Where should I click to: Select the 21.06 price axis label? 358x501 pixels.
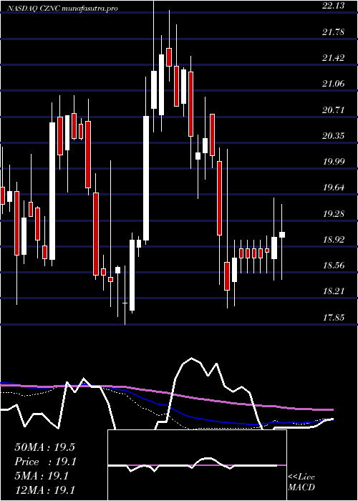click(x=334, y=84)
